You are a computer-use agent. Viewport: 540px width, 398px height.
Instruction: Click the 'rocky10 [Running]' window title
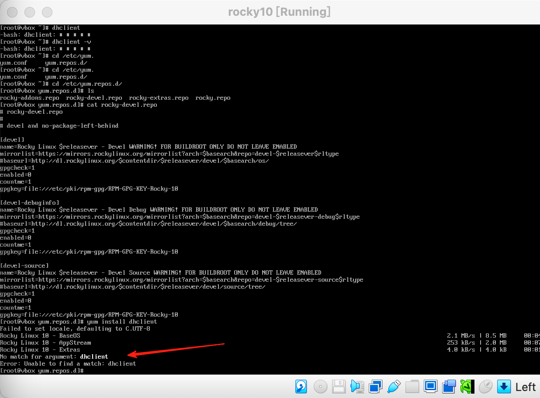tap(279, 12)
